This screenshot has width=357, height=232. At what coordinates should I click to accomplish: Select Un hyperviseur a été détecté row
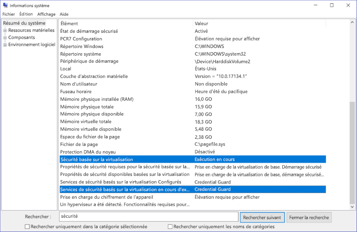pyautogui.click(x=193, y=204)
